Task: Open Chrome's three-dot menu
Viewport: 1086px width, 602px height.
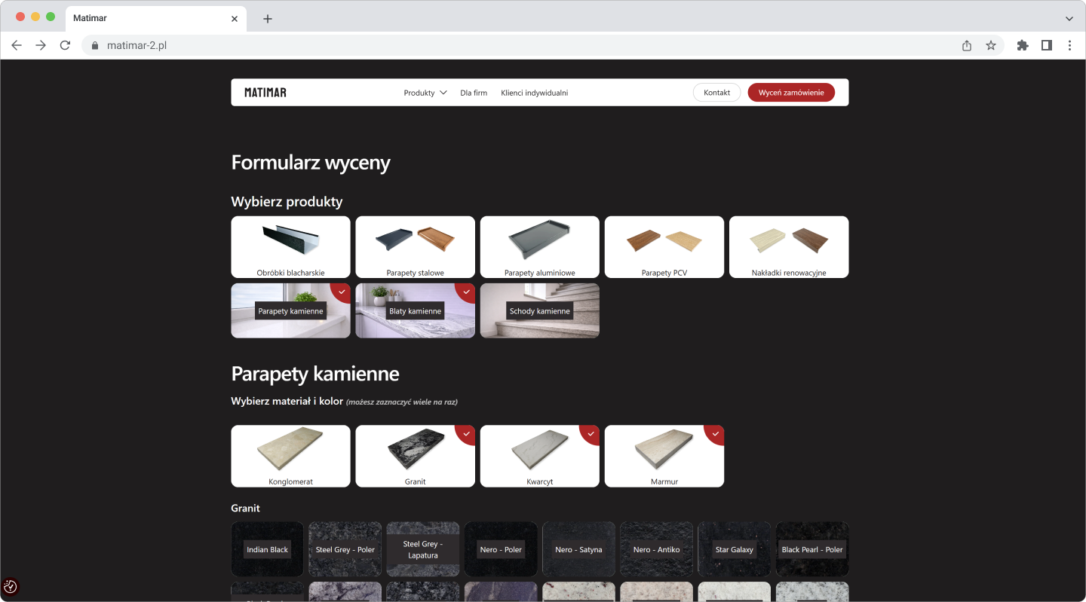Action: coord(1069,45)
